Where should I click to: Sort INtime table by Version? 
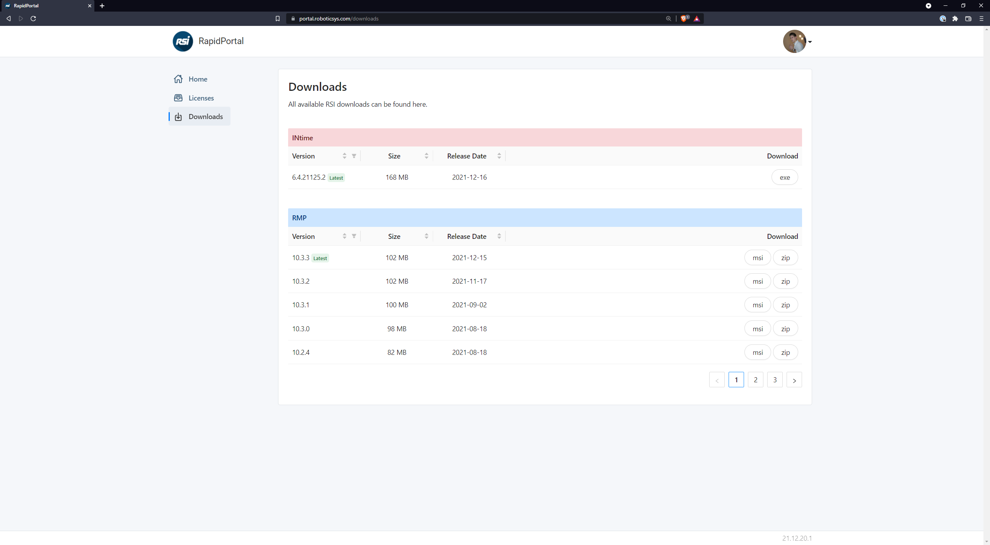tap(344, 156)
